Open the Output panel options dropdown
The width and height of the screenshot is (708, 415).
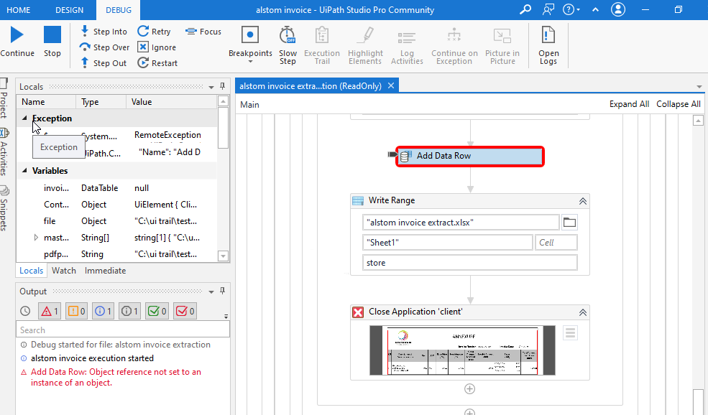pos(211,292)
